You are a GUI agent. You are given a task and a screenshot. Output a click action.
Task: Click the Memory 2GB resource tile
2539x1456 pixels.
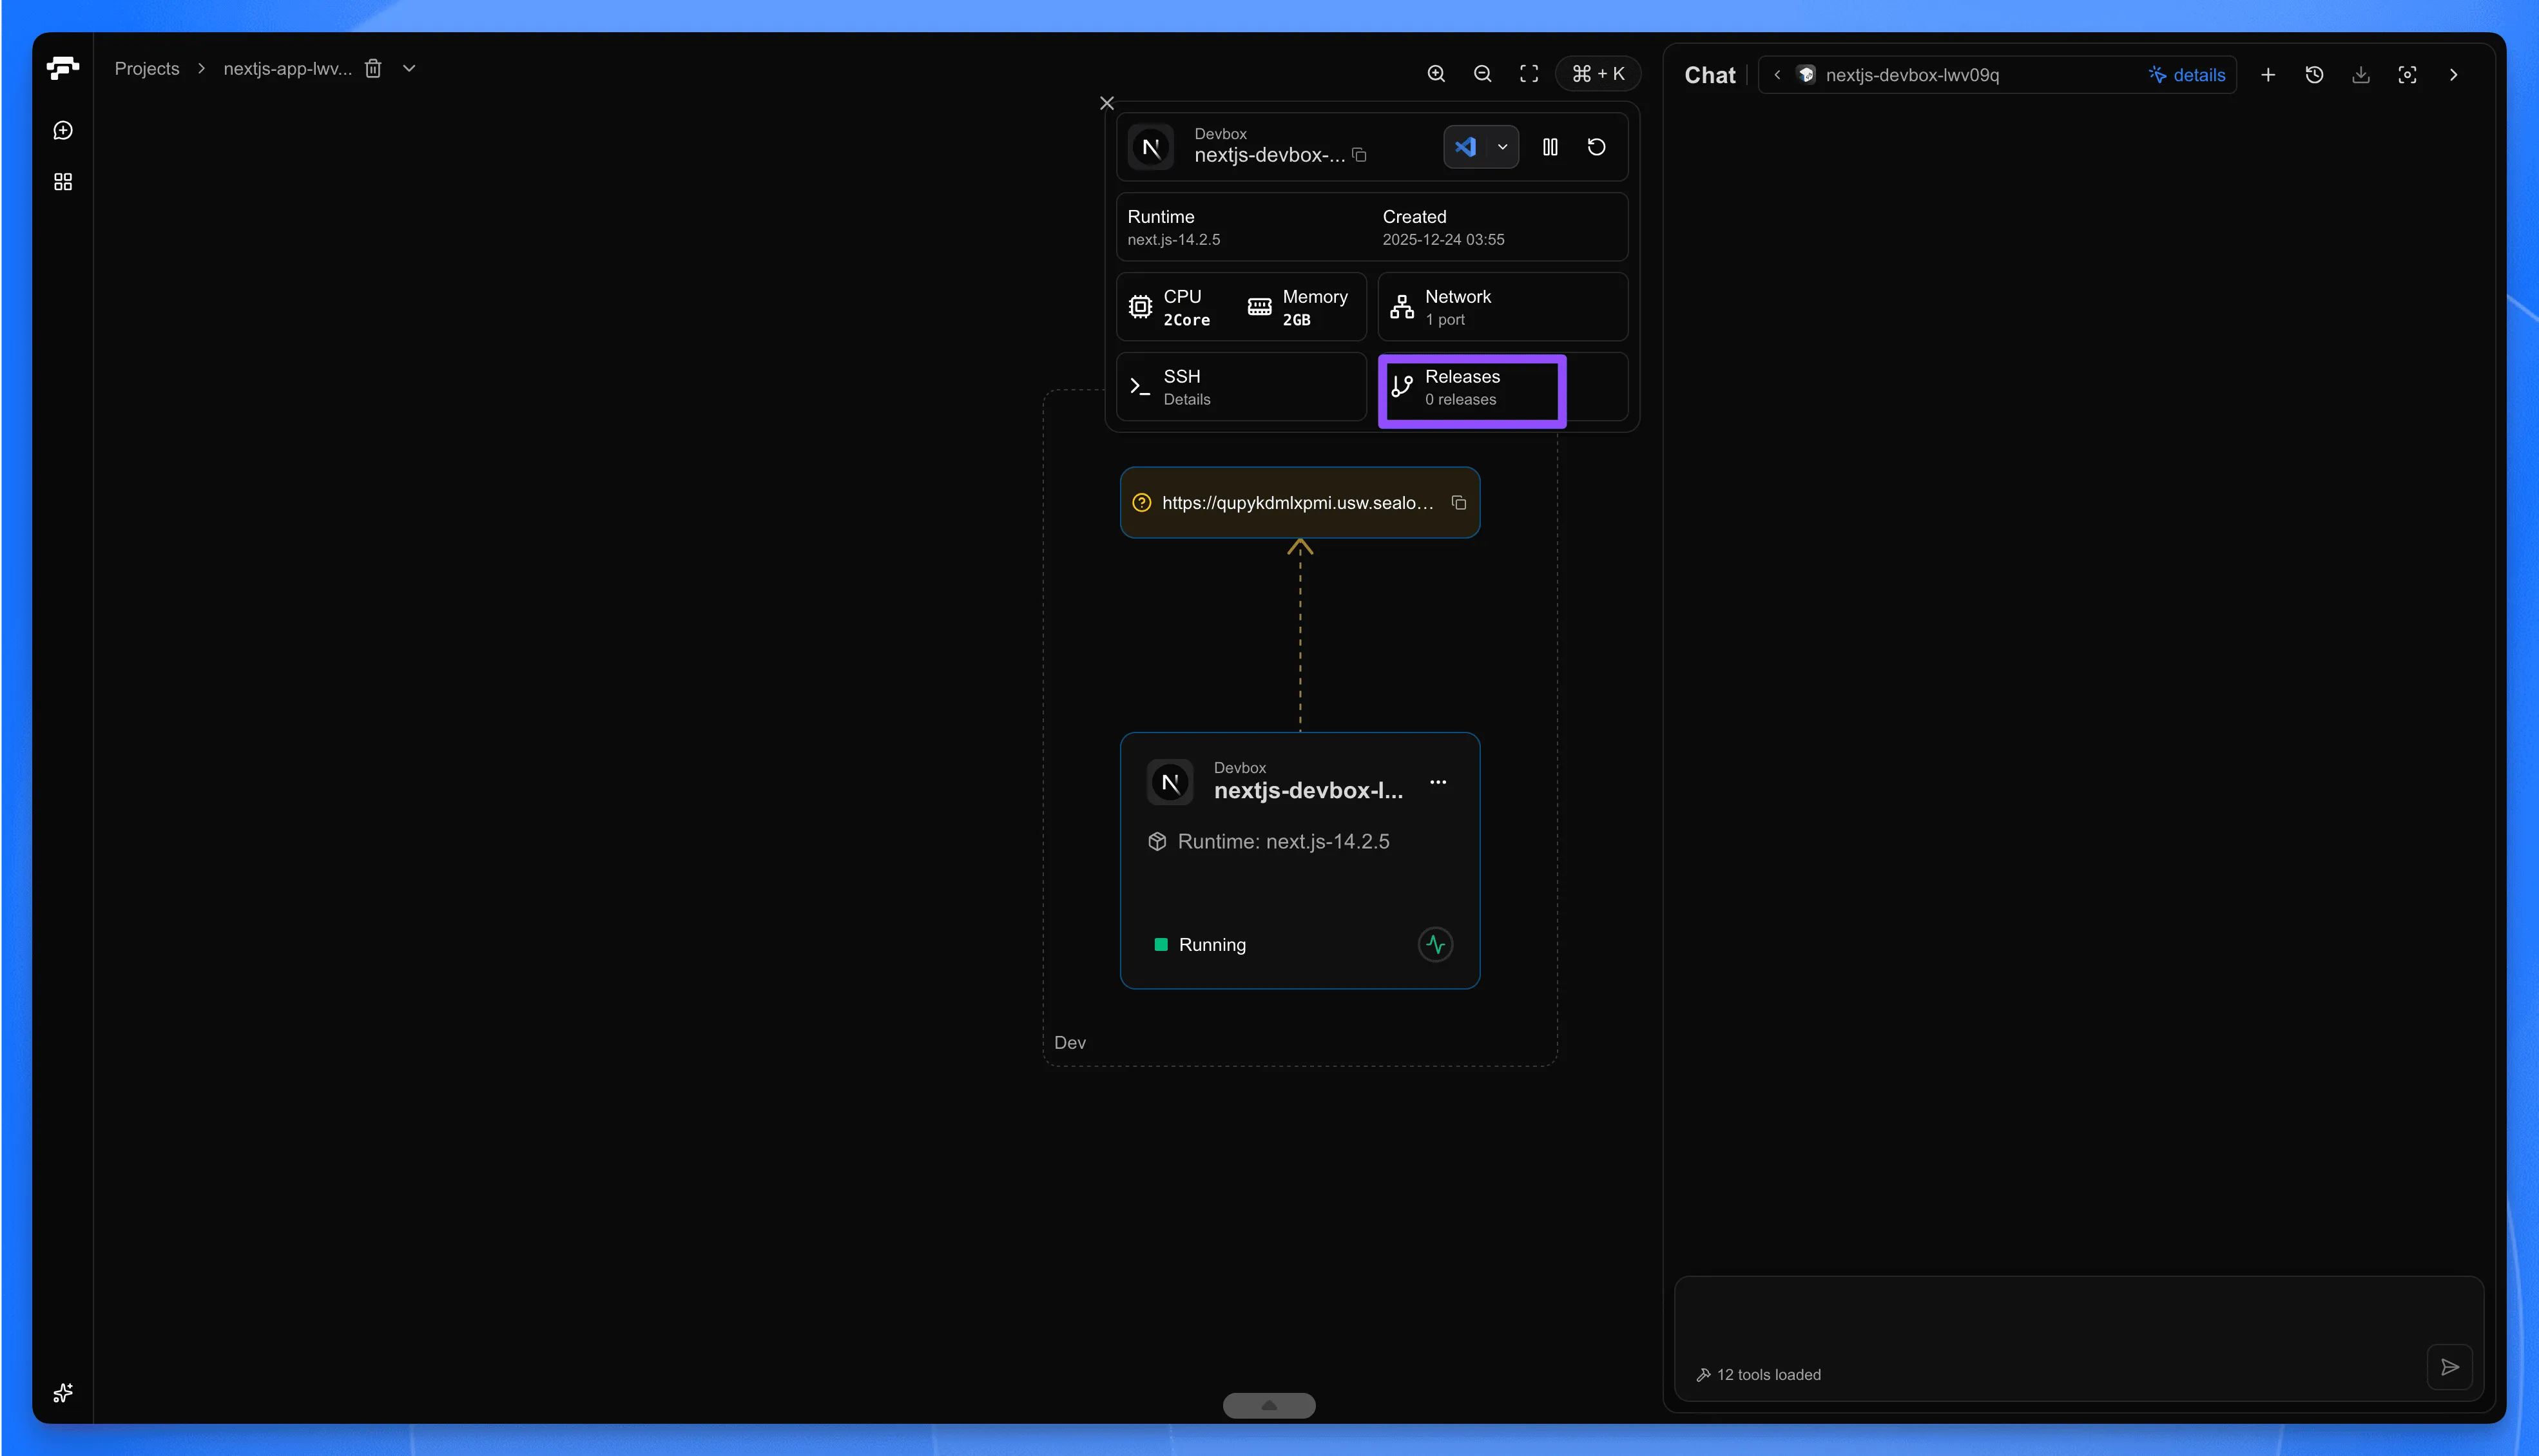(1298, 307)
